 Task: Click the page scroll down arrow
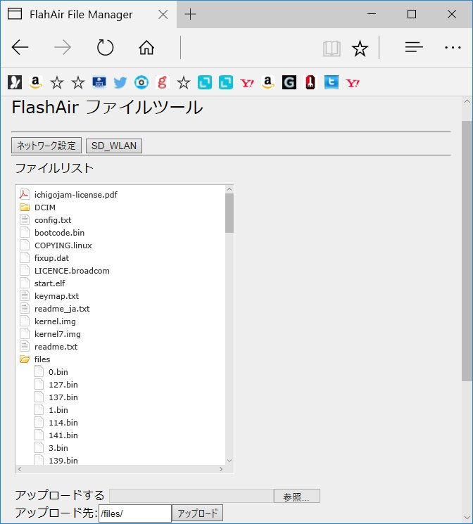[467, 517]
